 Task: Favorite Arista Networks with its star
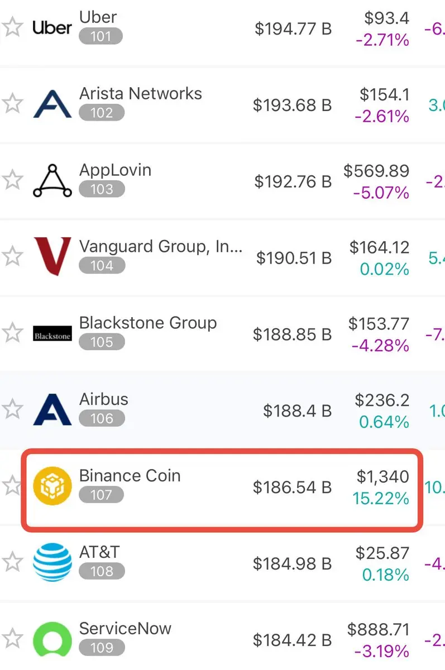tap(12, 104)
